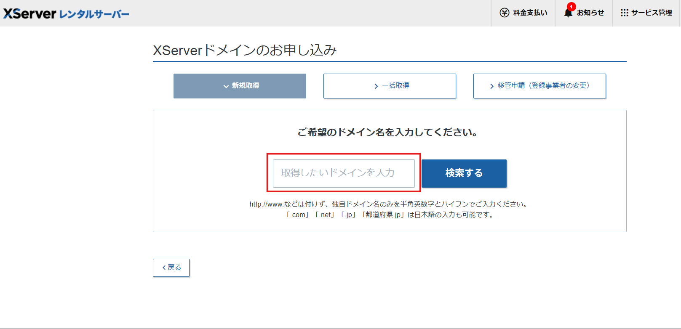Click heading XServerドメインのお申し込み

click(x=245, y=50)
